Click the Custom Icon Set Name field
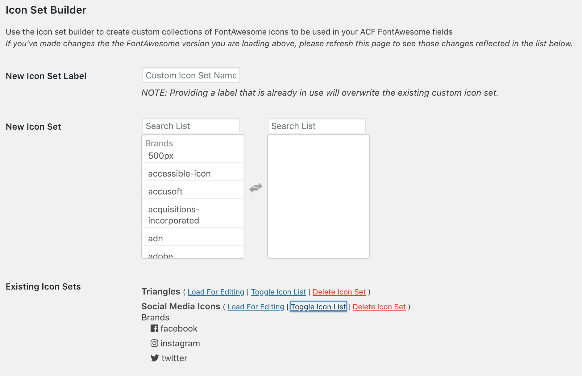 191,75
